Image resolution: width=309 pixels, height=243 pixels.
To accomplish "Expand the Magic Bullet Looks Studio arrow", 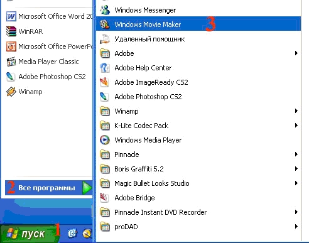I will click(296, 183).
